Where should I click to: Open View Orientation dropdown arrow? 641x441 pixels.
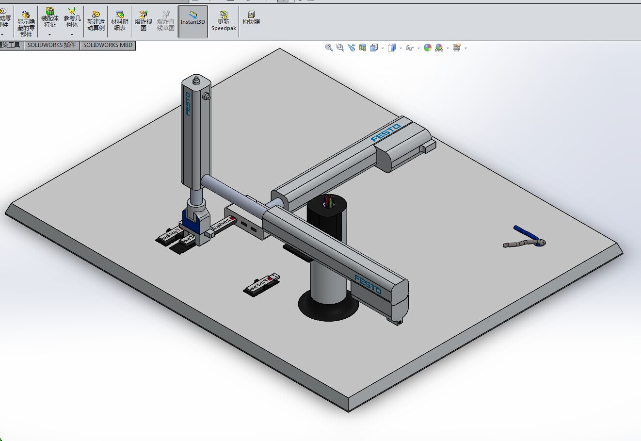point(383,48)
